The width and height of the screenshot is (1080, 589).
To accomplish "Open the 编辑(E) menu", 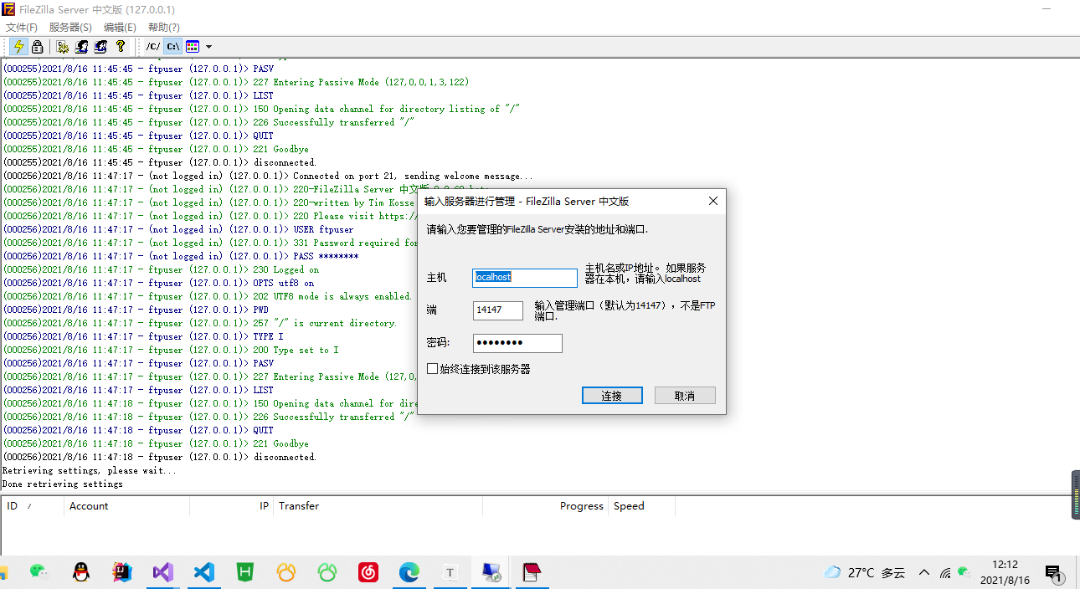I will tap(120, 28).
